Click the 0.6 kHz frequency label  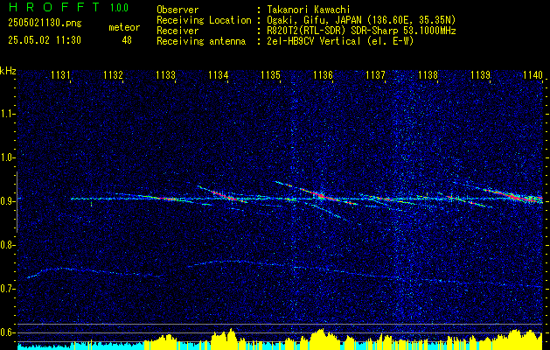coord(7,332)
